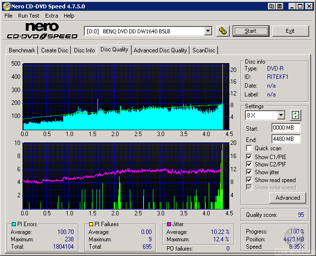Click the green refresh icon beside speed
The image size is (316, 256).
295,116
